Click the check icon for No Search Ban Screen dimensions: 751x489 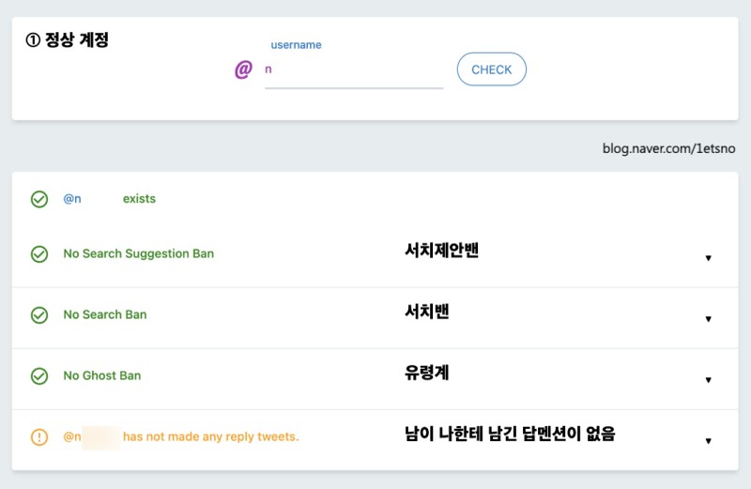click(39, 315)
